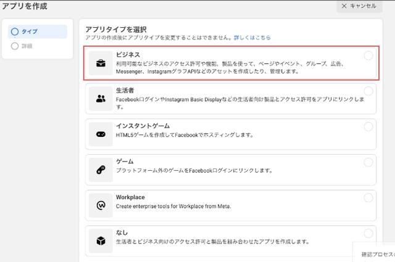Click the X icon beside キャンセル

point(344,6)
